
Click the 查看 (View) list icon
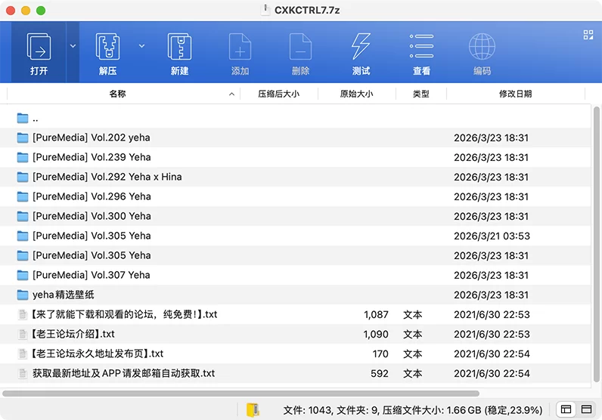tap(421, 47)
